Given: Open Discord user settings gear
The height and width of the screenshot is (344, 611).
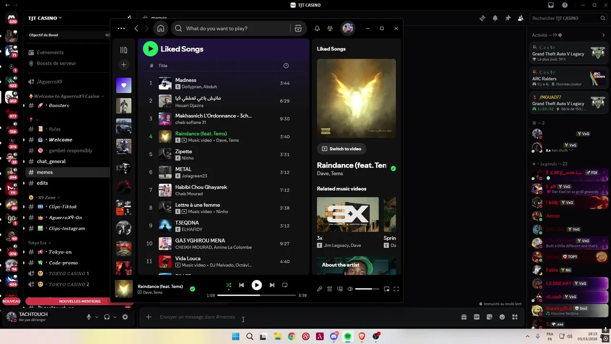Looking at the screenshot, I should [x=125, y=317].
